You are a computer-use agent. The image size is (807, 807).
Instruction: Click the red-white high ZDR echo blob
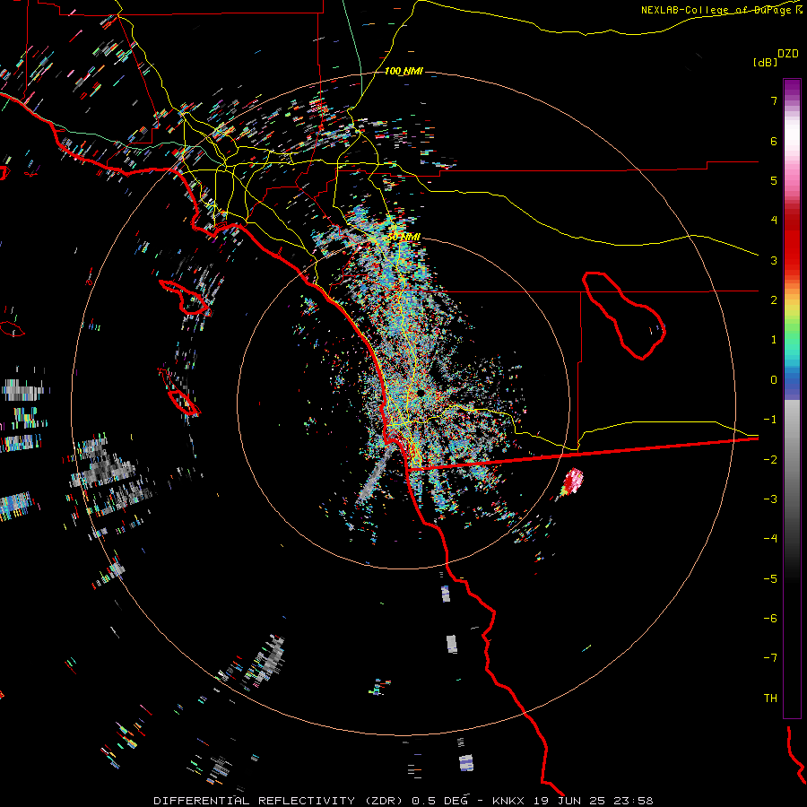(x=571, y=482)
